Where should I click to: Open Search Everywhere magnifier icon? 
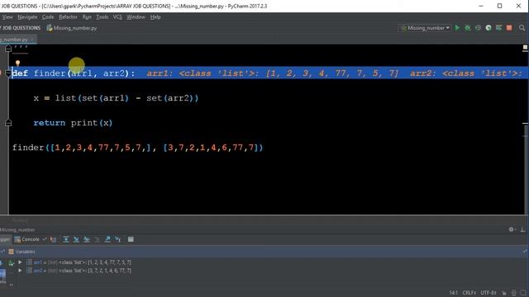pos(522,28)
